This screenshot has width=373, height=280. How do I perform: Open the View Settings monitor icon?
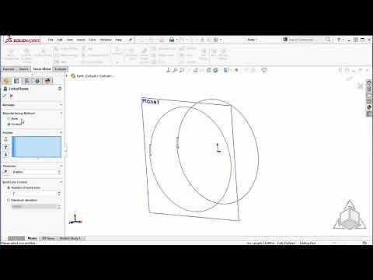click(x=264, y=70)
